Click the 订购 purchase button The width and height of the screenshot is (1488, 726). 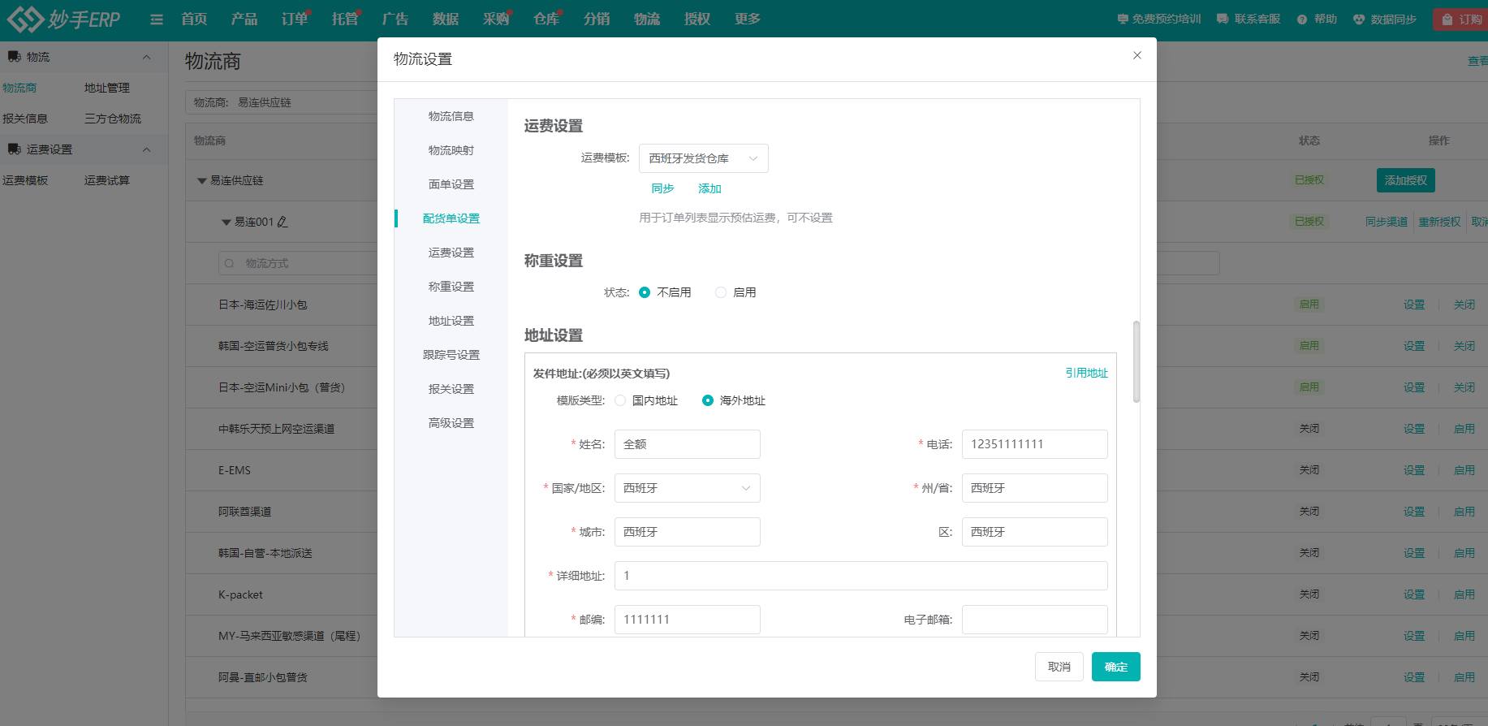click(1461, 19)
